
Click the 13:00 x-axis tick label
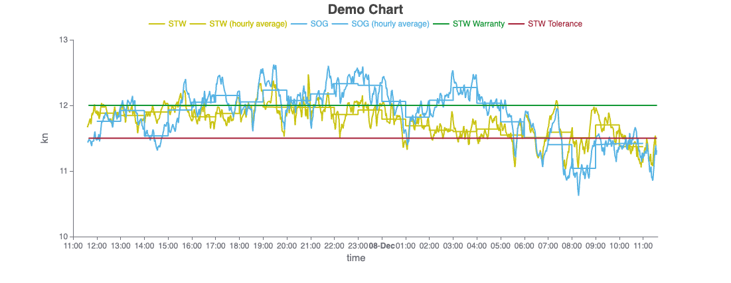pyautogui.click(x=121, y=245)
